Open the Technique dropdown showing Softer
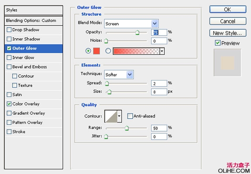The image size is (251, 174). tap(119, 74)
